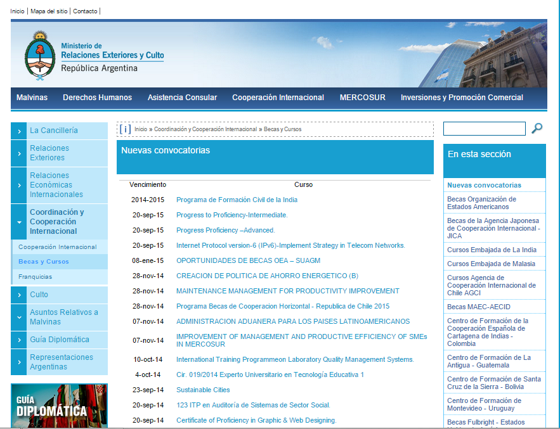
Task: Open the Guía Diplomática banner image
Action: (x=59, y=406)
